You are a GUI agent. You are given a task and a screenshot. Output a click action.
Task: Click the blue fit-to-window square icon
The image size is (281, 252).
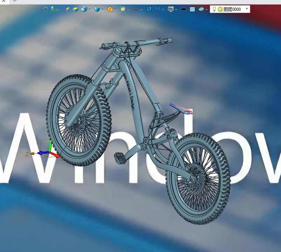pos(149,9)
